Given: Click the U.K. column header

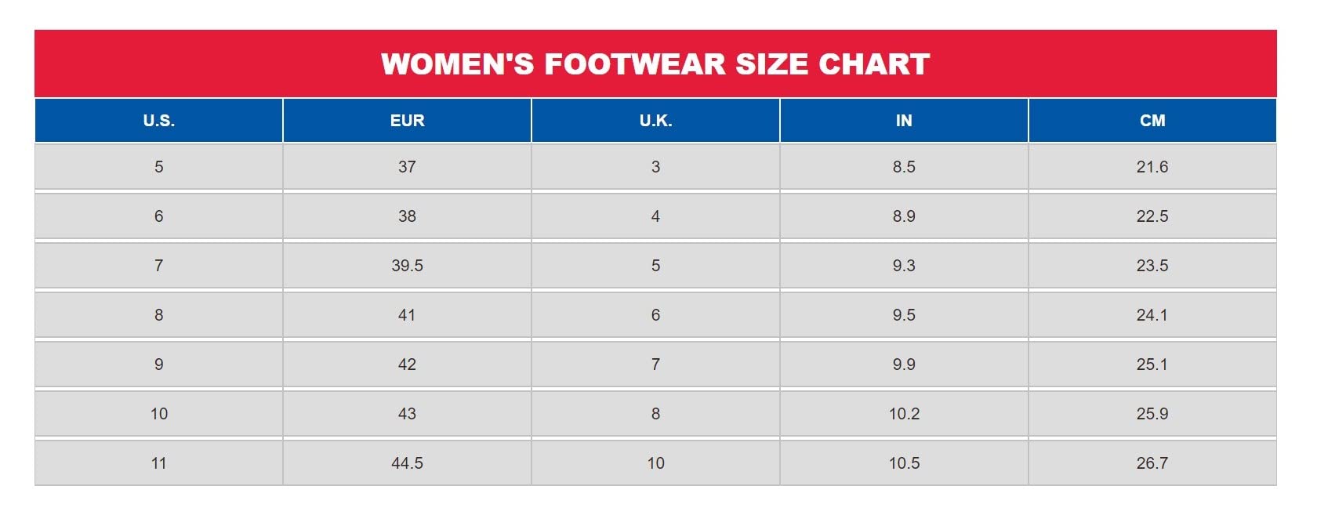Looking at the screenshot, I should 655,121.
